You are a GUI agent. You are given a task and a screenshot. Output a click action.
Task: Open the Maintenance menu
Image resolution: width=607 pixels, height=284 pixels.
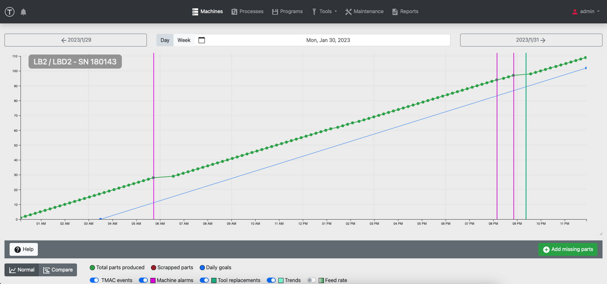tap(364, 12)
